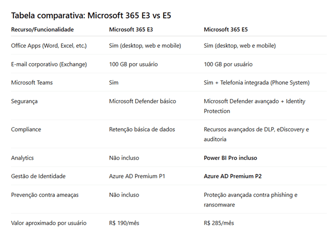Click the 'Sim + Telefonia integrada (Phone System)' cell
The image size is (330, 233).
point(257,82)
